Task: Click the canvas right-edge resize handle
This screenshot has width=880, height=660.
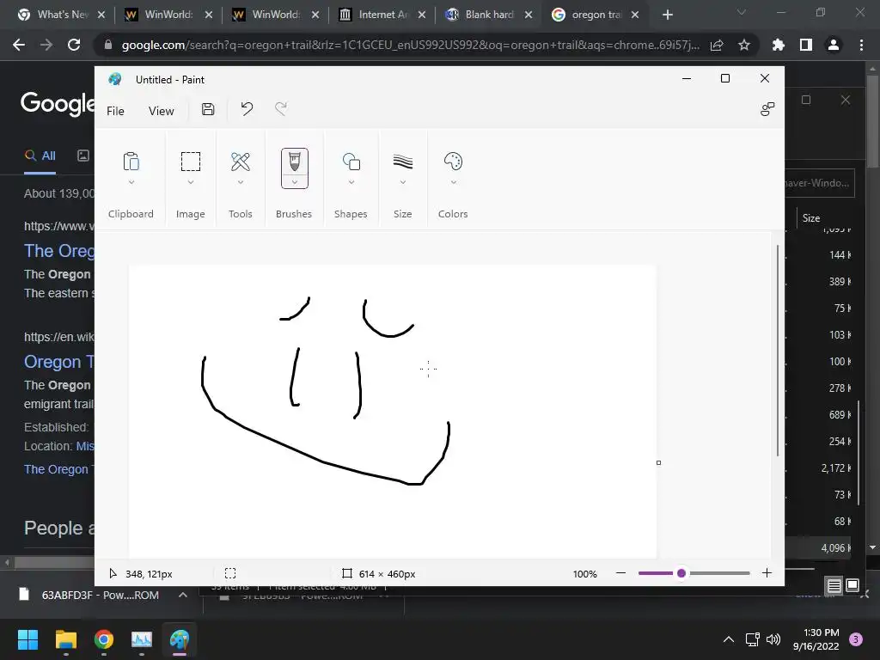Action: pyautogui.click(x=658, y=463)
